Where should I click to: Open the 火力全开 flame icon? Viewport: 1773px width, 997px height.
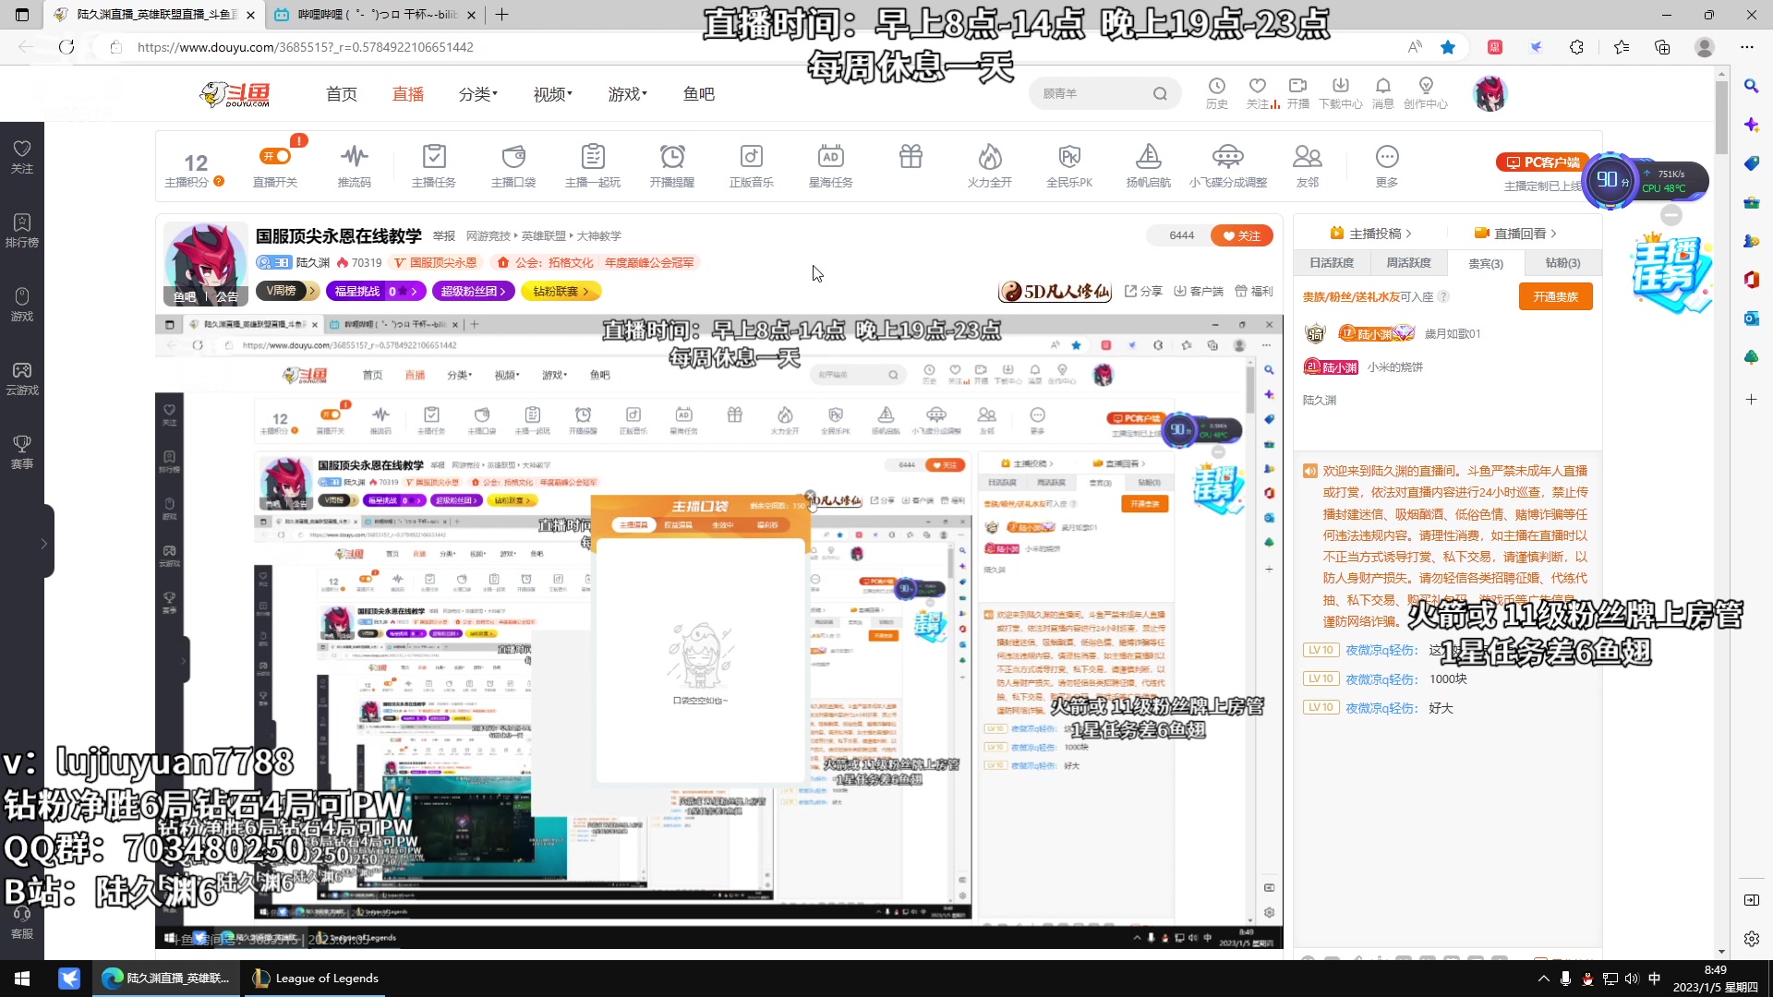pyautogui.click(x=990, y=166)
